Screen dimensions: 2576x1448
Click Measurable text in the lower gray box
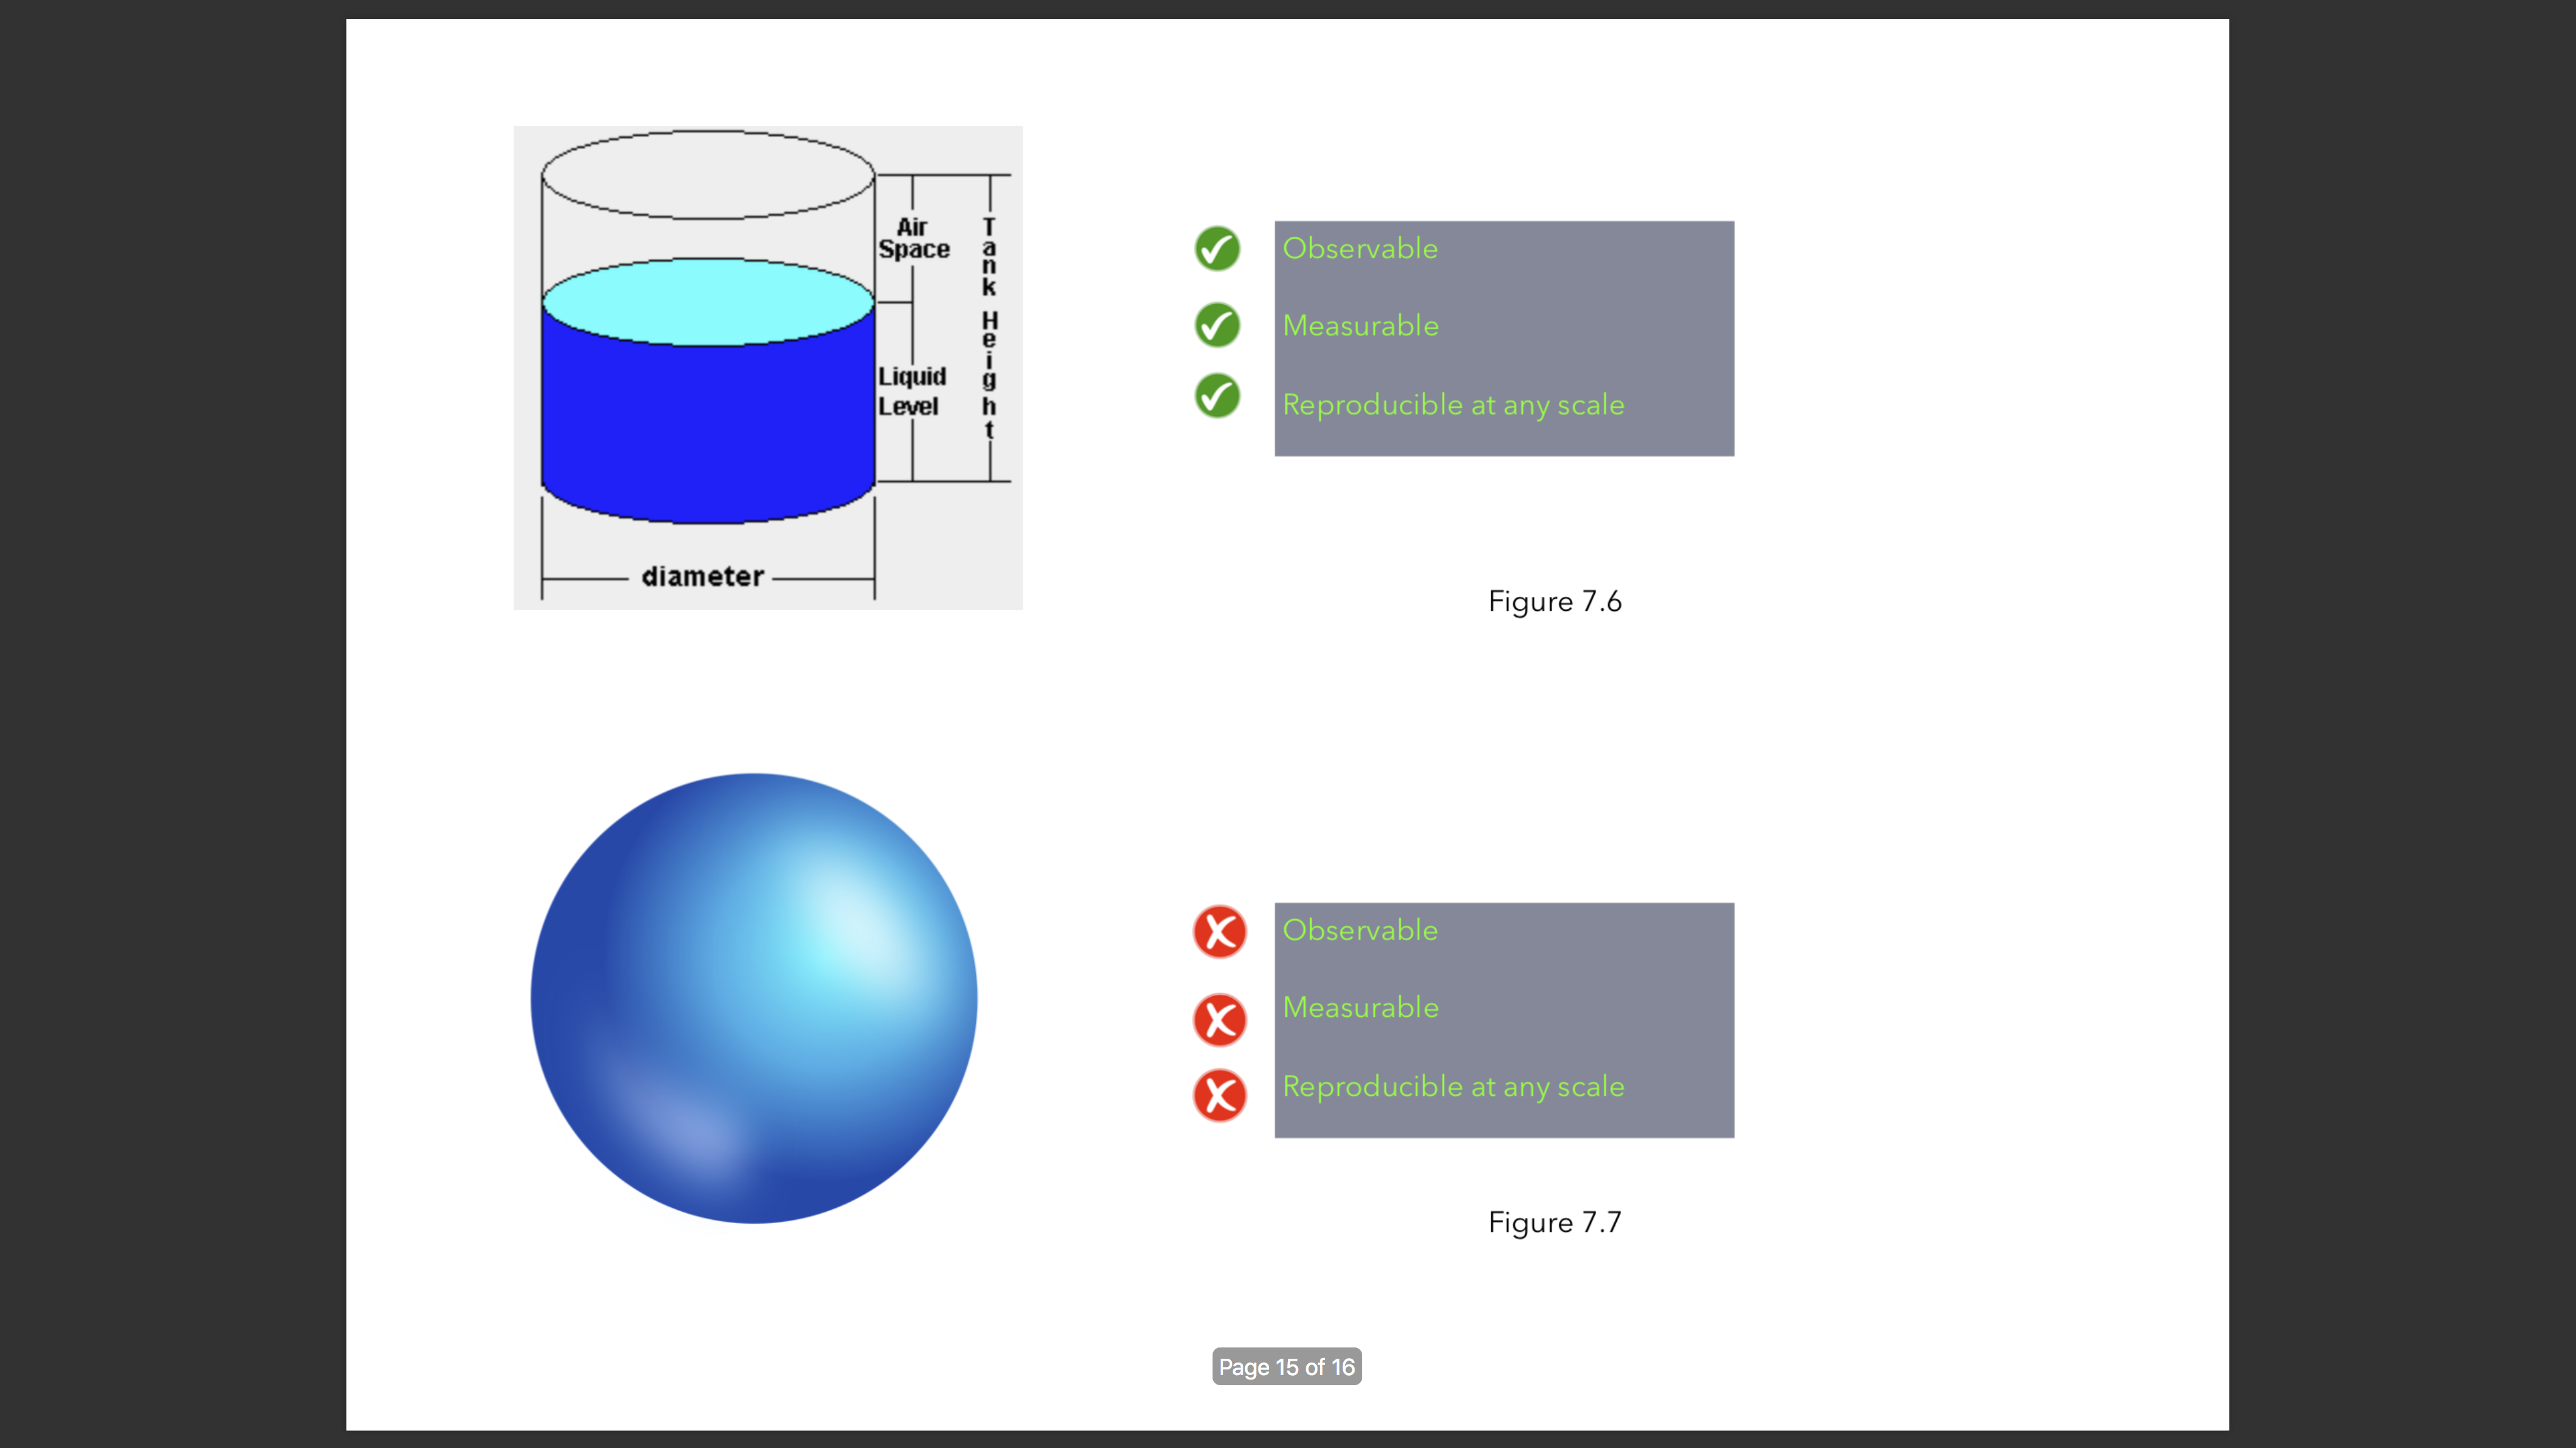tap(1360, 1007)
